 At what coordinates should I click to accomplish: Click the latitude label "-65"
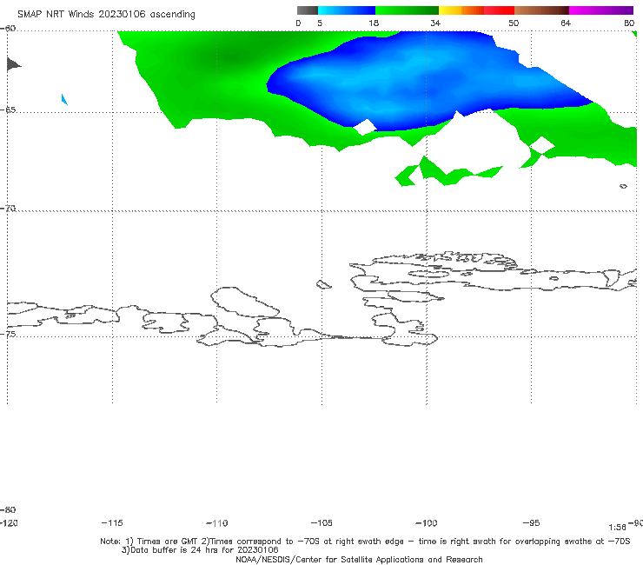click(8, 110)
